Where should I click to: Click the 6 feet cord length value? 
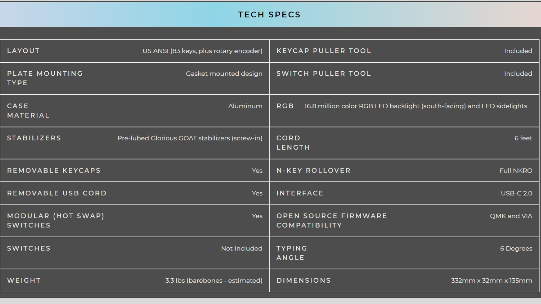click(x=523, y=138)
